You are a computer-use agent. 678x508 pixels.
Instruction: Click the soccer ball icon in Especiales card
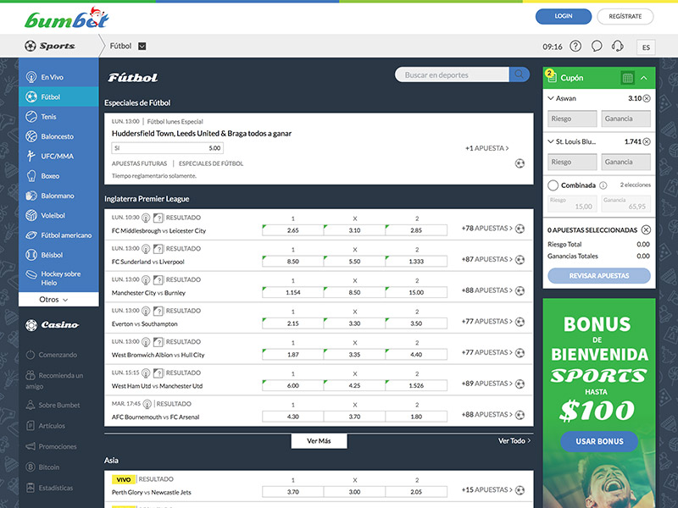pos(520,163)
